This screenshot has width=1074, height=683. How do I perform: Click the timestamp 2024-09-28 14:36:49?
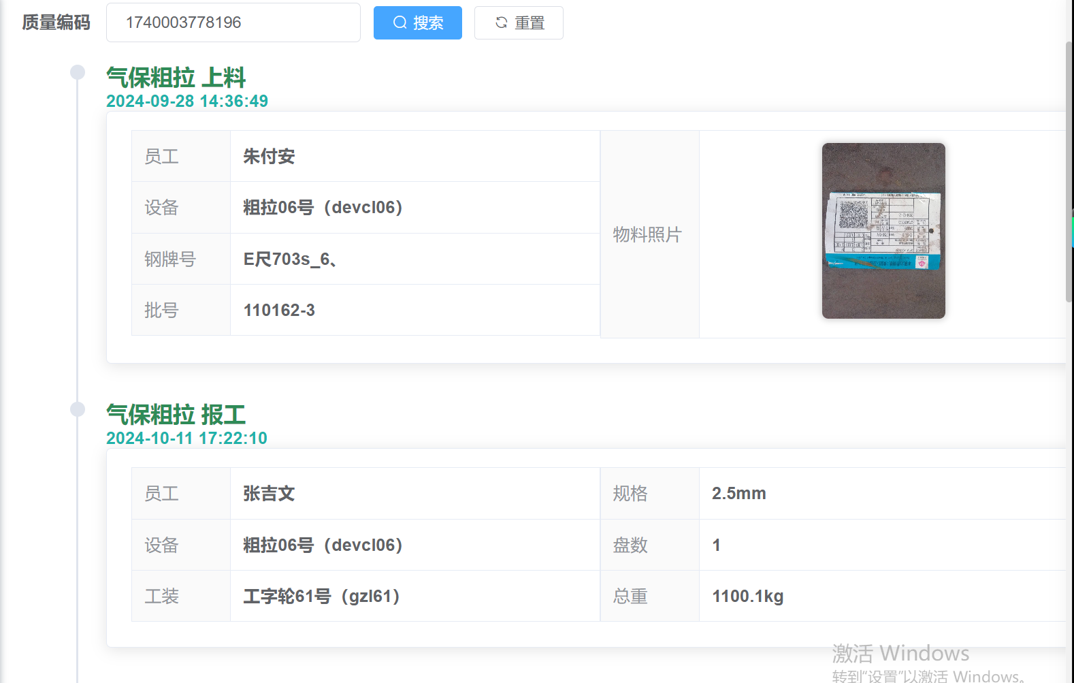(x=187, y=101)
